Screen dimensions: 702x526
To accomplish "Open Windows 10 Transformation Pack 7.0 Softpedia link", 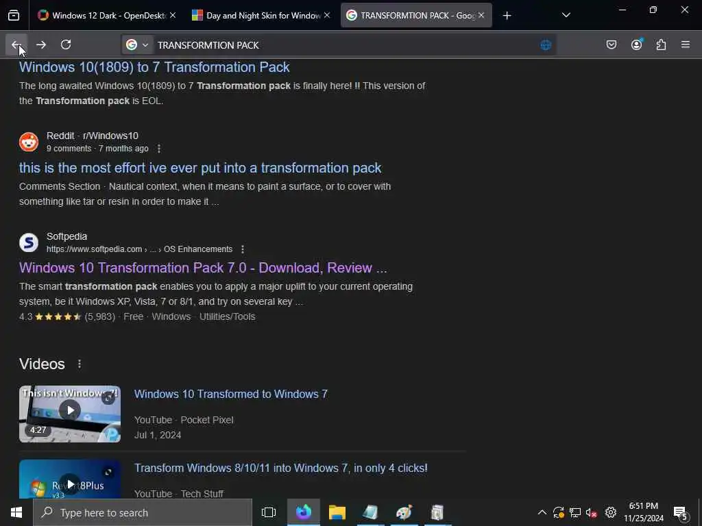I will coord(203,268).
